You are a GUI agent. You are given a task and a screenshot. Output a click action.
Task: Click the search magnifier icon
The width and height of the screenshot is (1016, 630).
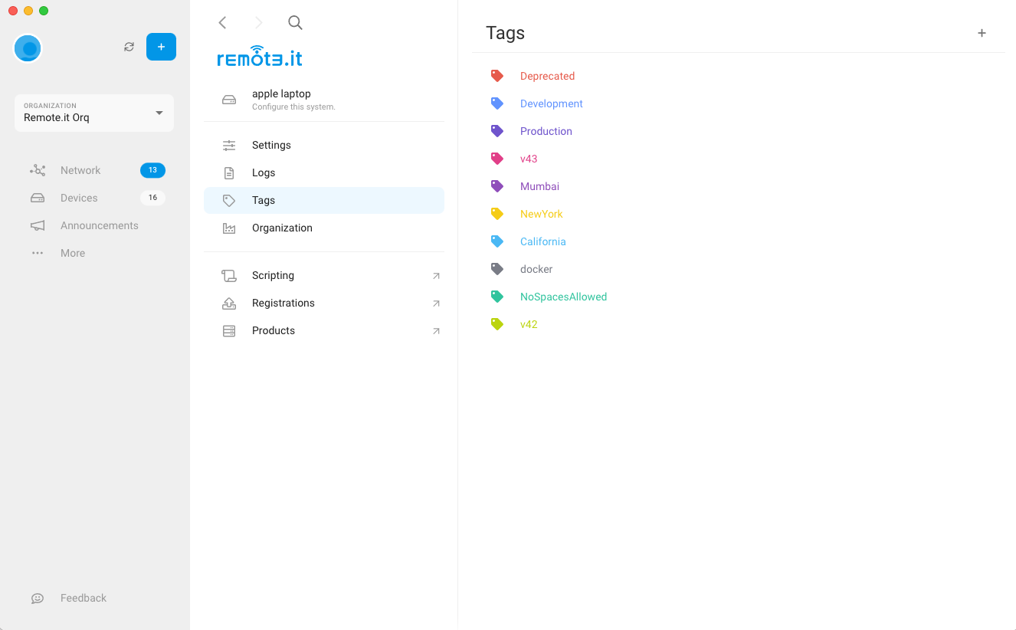(295, 22)
